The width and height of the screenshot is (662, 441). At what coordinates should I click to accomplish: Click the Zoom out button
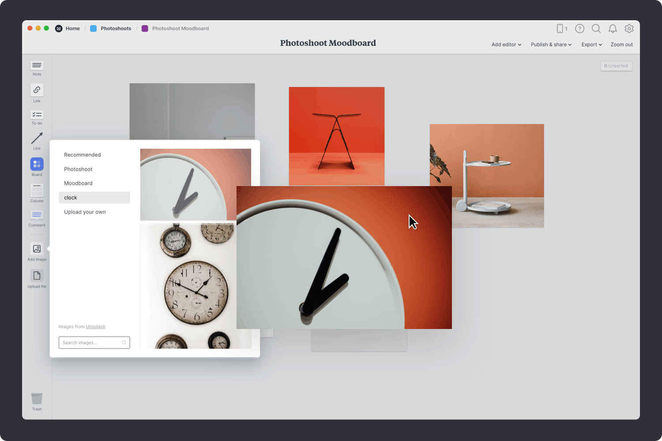(621, 45)
